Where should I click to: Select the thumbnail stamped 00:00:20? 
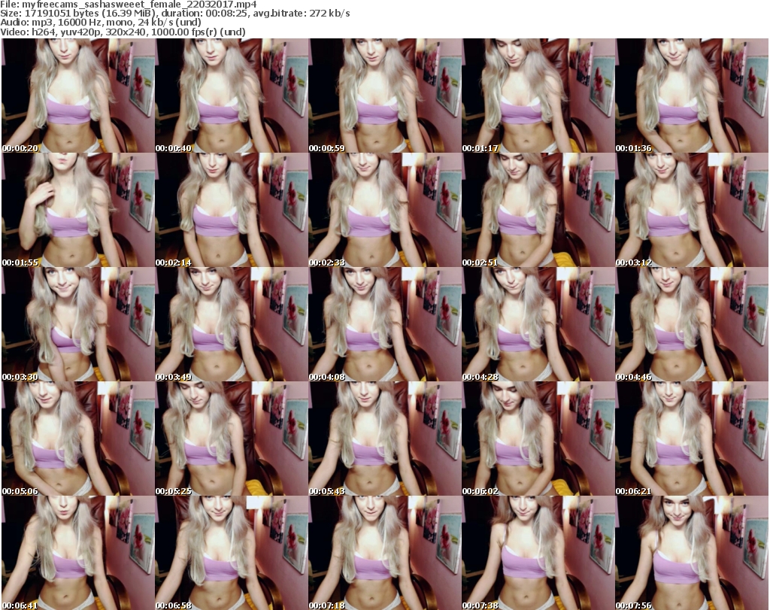coord(78,96)
